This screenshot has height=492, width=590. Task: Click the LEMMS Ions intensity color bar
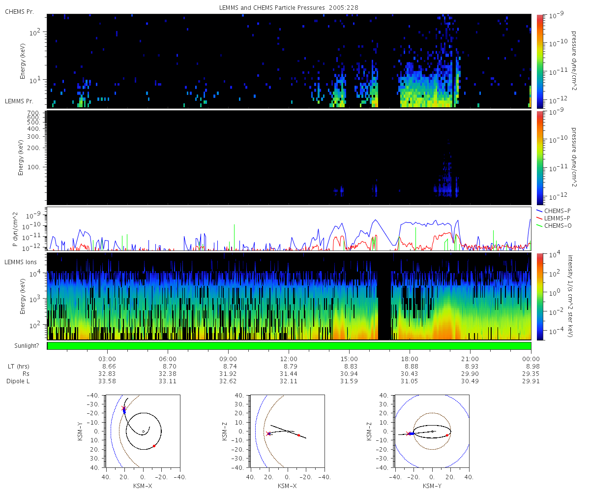(539, 296)
